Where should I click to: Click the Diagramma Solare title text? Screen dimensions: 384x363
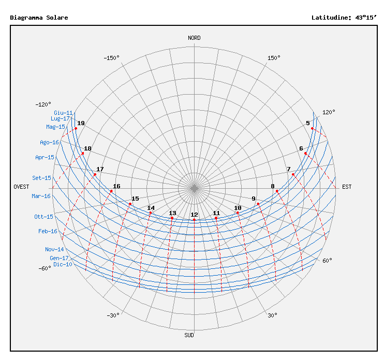tap(39, 18)
